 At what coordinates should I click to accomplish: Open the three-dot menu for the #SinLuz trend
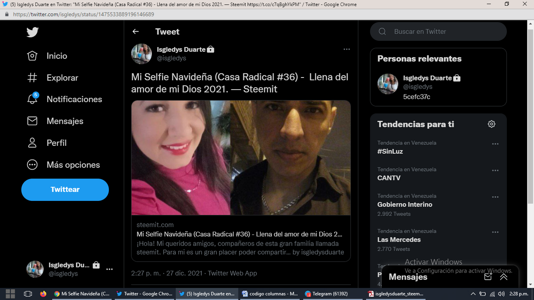[x=495, y=144]
